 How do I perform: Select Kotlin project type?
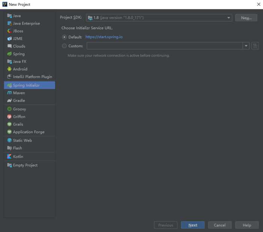(29, 156)
